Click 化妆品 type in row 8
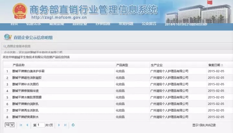Image resolution: width=233 pixels, height=133 pixels. pyautogui.click(x=120, y=117)
